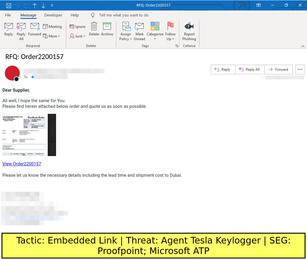The image size is (307, 260).
Task: Open the More respond options dropdown
Action: [52, 36]
